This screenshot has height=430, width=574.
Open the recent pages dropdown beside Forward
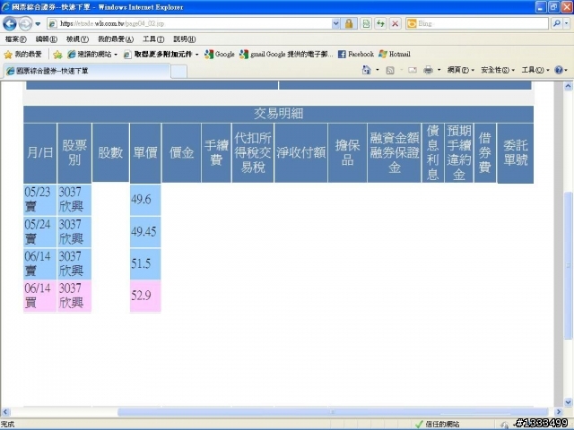[x=38, y=24]
